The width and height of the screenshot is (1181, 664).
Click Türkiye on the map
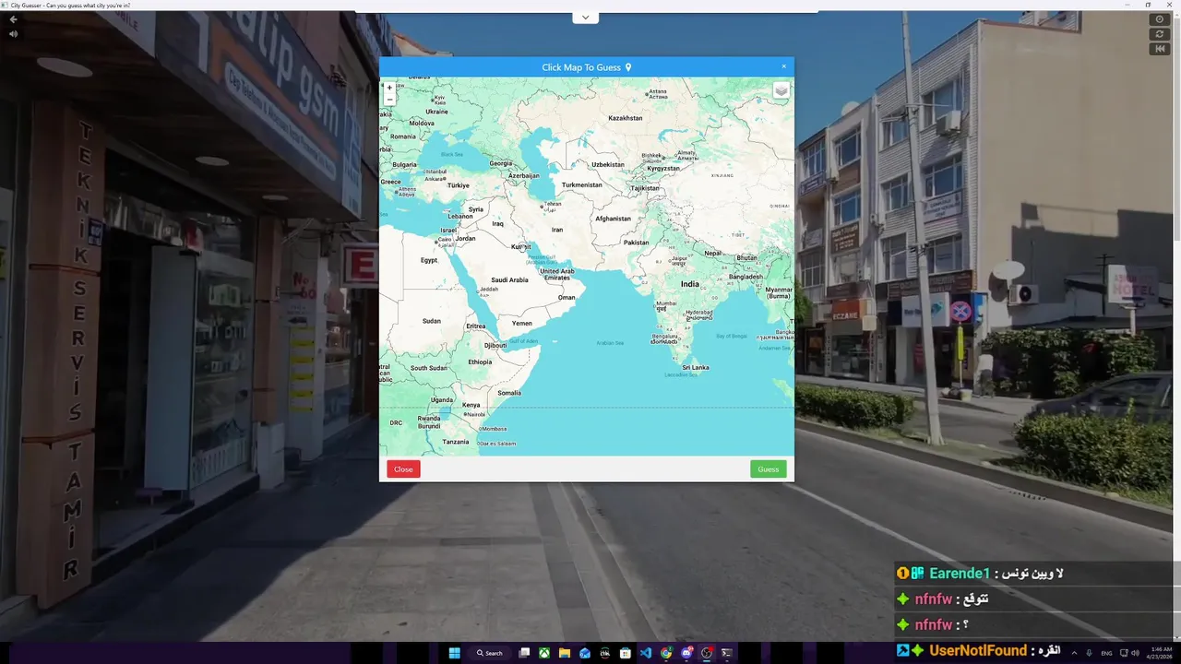click(459, 185)
